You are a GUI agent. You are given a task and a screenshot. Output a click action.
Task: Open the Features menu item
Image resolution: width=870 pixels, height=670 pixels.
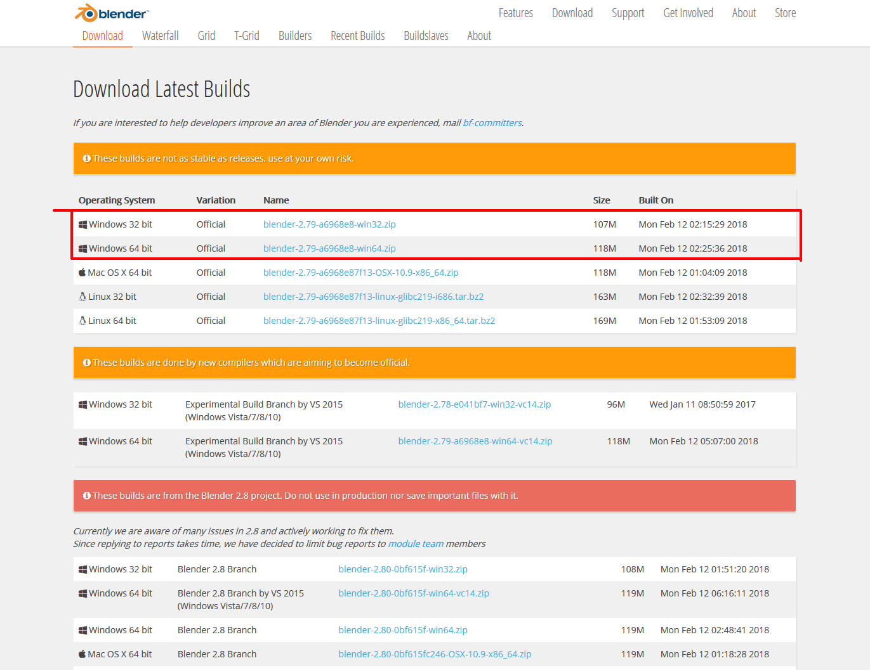pos(515,13)
